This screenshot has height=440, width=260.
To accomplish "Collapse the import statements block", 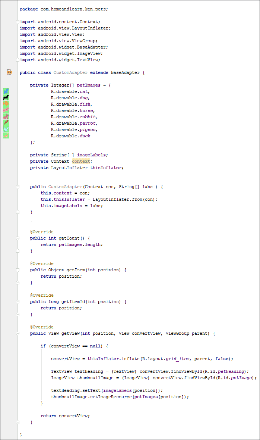I will click(x=18, y=22).
